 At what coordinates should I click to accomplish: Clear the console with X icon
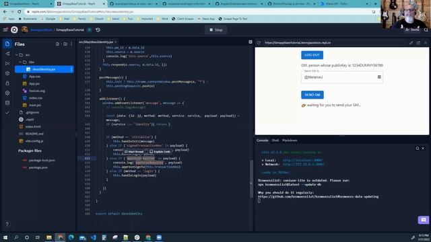(x=423, y=148)
